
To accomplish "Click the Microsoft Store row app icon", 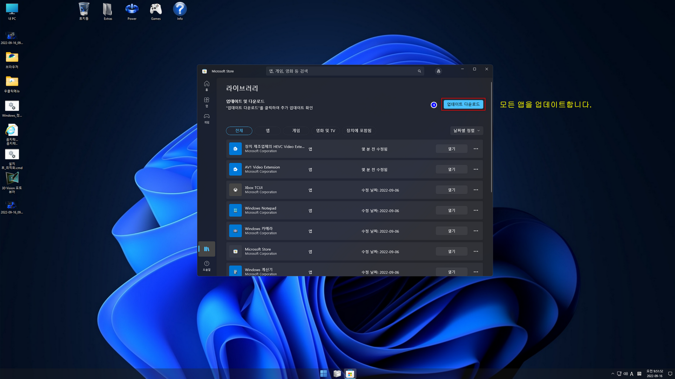I will pyautogui.click(x=235, y=252).
